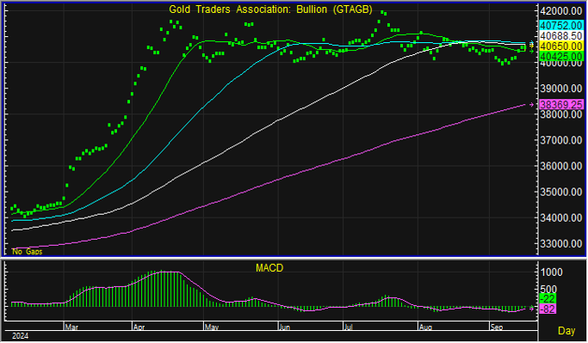Click the white 40688.50 price label
588x343 pixels.
click(561, 36)
